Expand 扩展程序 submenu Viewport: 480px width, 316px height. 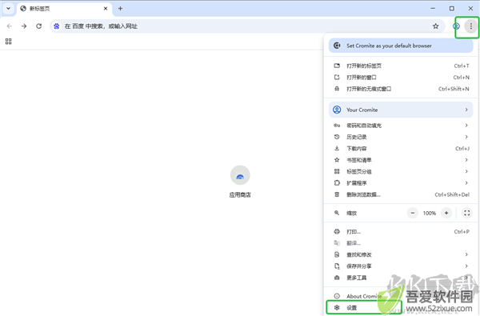click(401, 183)
